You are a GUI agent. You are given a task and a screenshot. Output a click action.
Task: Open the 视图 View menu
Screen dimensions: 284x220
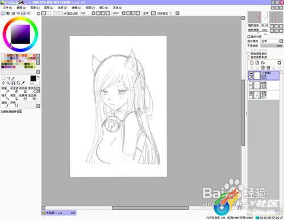pyautogui.click(x=90, y=8)
